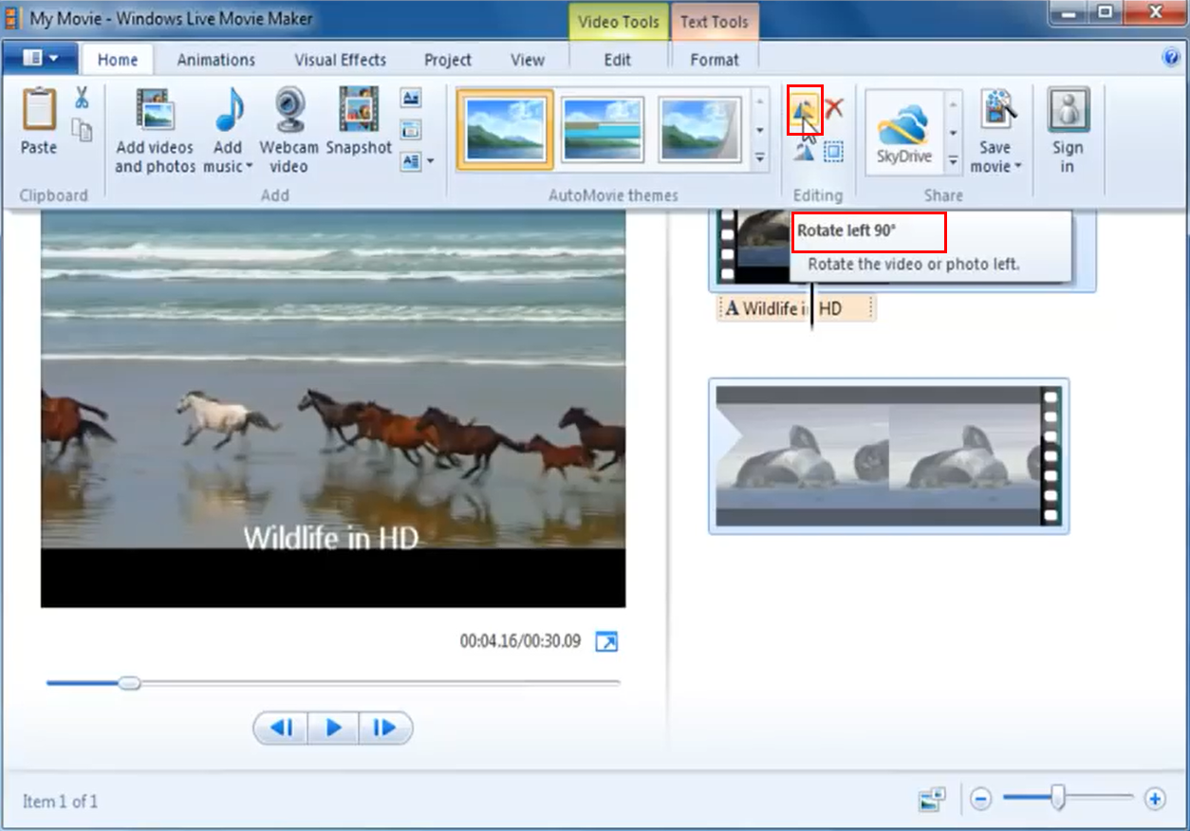Expand the Share destinations gallery

[x=954, y=161]
